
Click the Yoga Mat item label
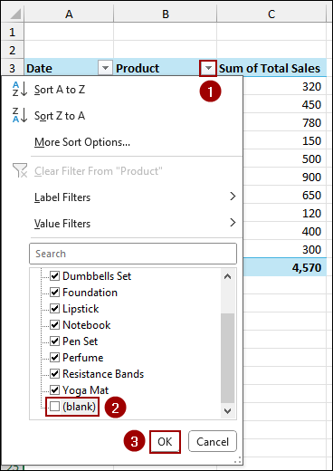tap(85, 390)
